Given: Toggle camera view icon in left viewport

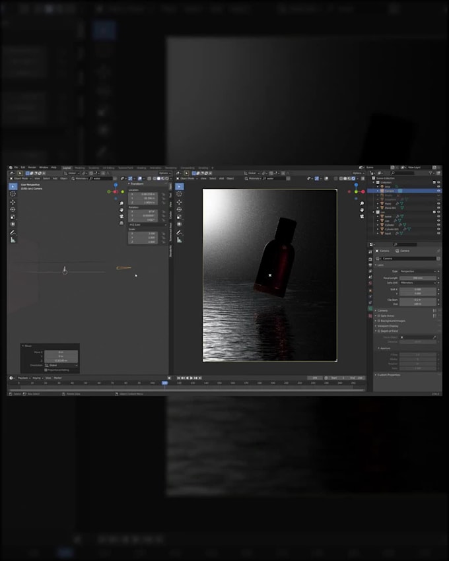Looking at the screenshot, I should point(121,215).
